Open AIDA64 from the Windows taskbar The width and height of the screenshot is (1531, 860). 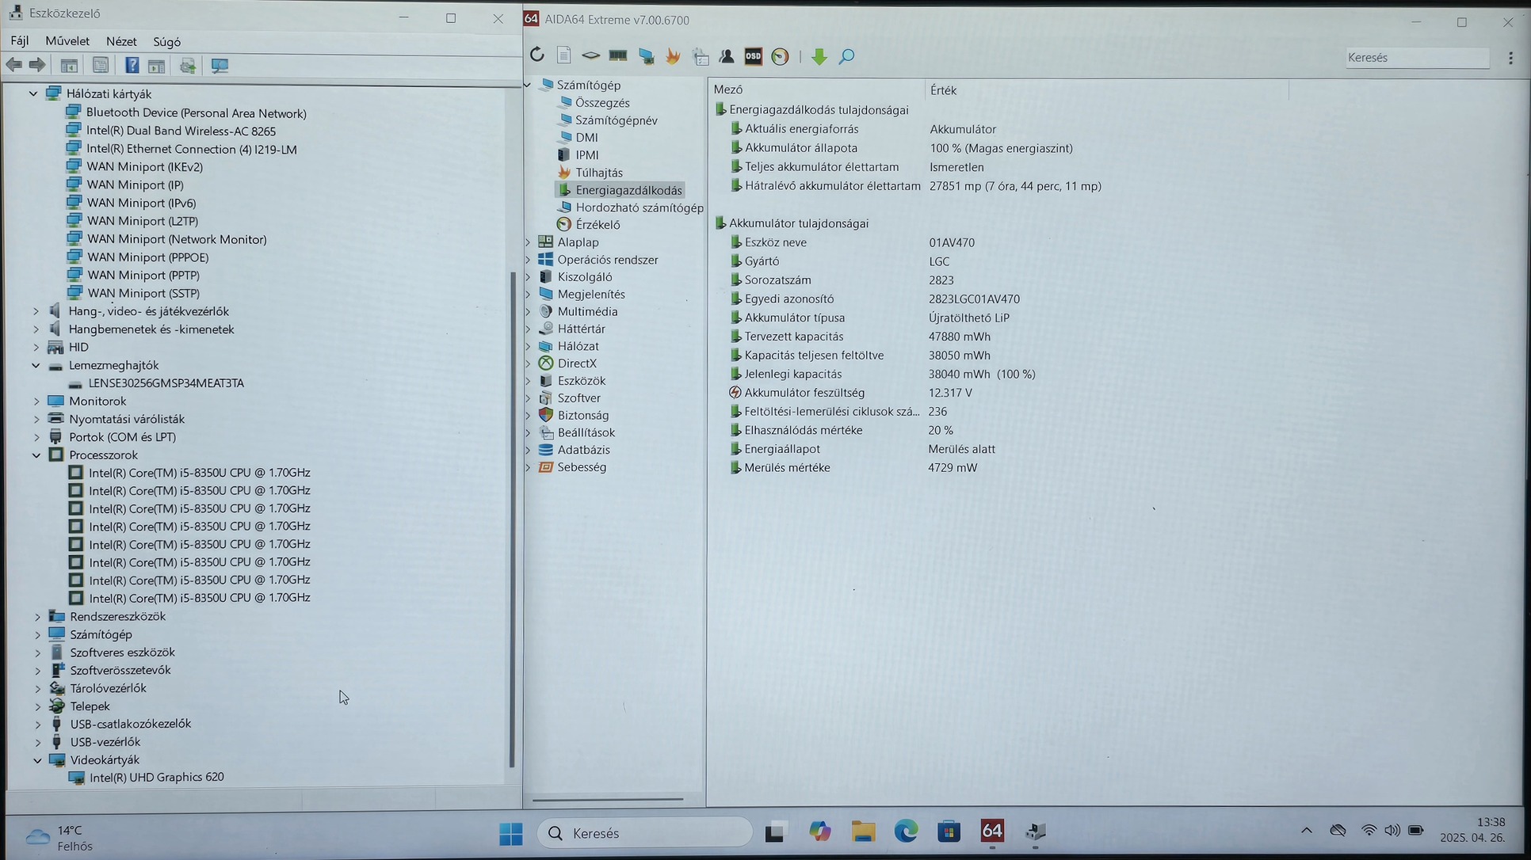[991, 831]
